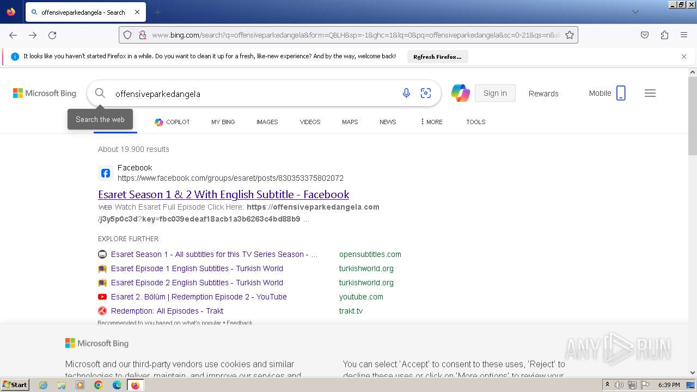Click the browser Forward arrow
The width and height of the screenshot is (697, 392).
tap(33, 35)
